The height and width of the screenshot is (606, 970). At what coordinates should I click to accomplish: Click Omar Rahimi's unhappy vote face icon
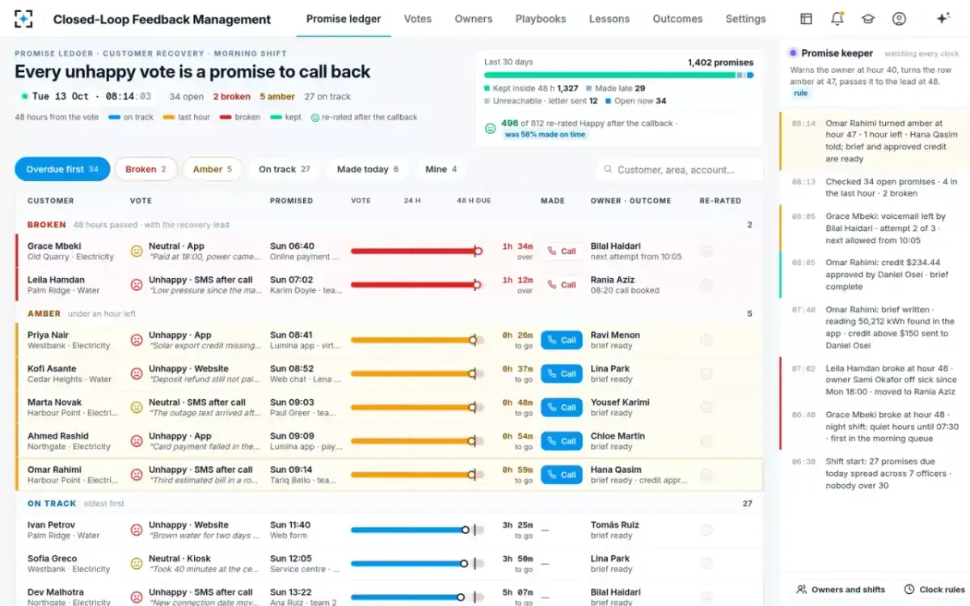pos(137,474)
